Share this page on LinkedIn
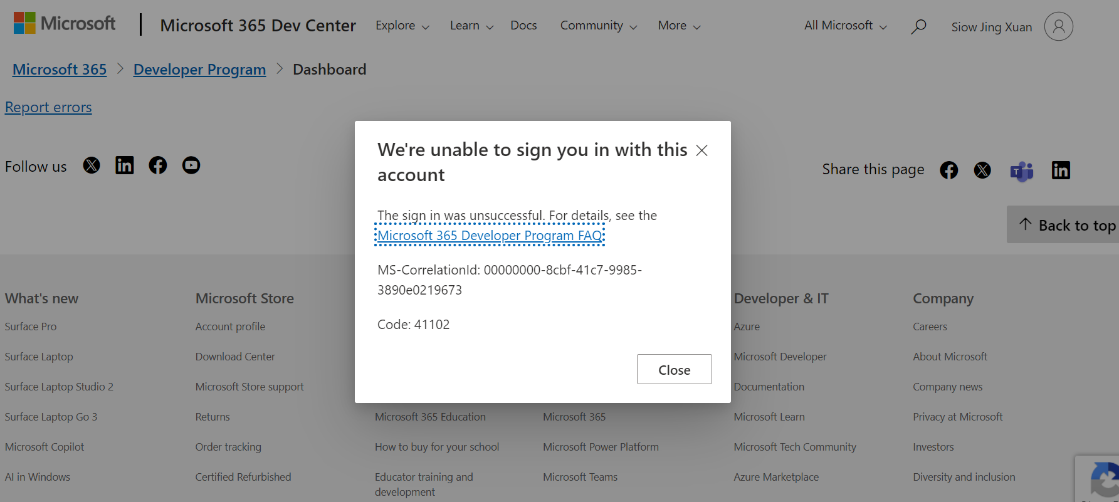The width and height of the screenshot is (1119, 502). [x=1061, y=170]
